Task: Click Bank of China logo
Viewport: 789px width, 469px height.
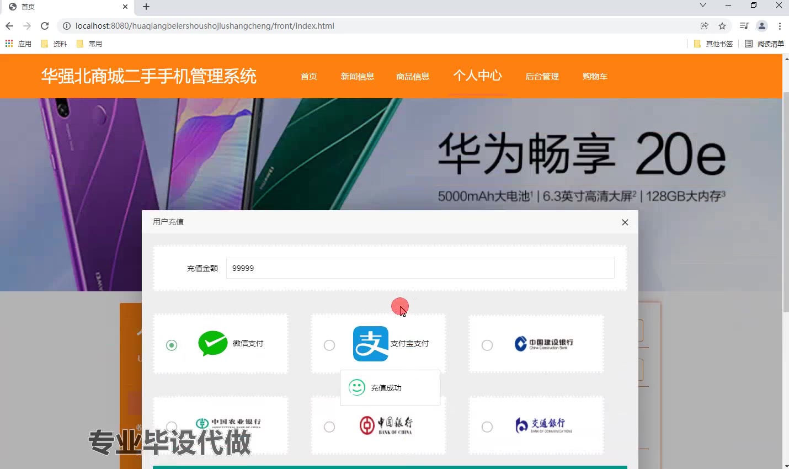Action: tap(386, 425)
